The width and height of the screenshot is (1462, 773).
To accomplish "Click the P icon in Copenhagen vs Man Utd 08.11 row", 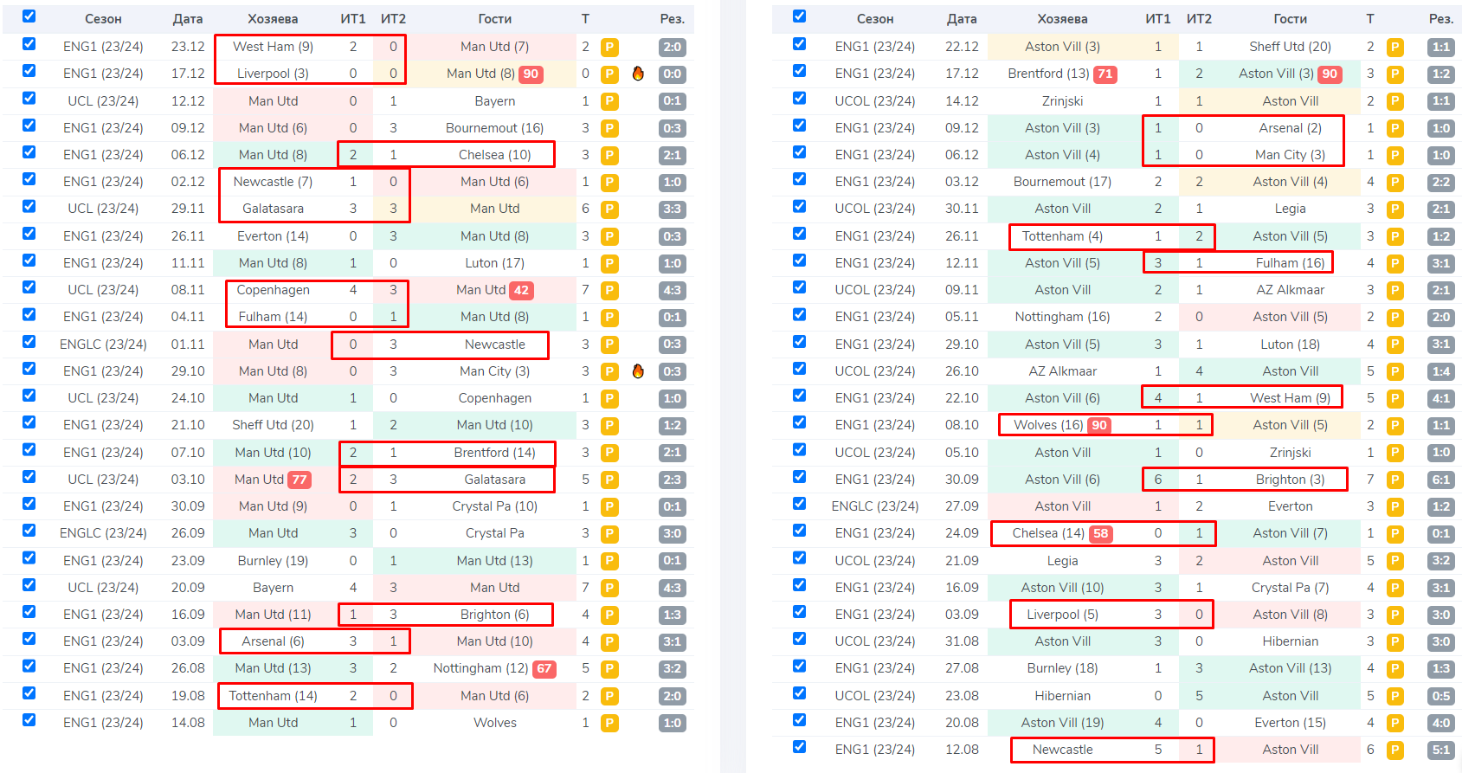I will tap(610, 290).
